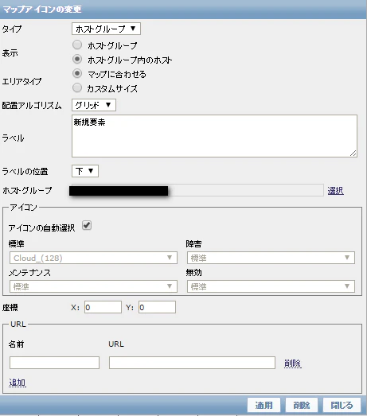The height and width of the screenshot is (416, 367).
Task: Click the 追加 link to add URL
Action: [18, 383]
